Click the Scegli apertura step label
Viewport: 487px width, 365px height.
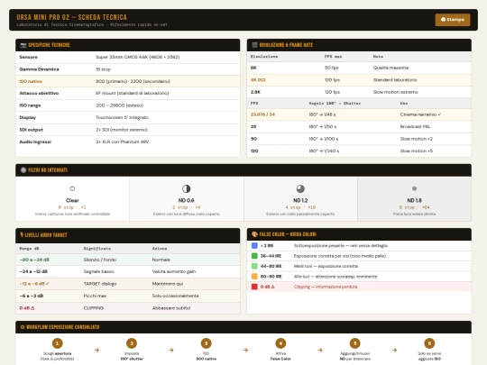[57, 356]
